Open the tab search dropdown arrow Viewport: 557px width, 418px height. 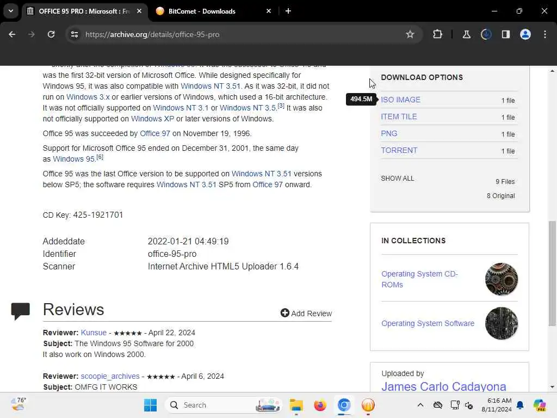(11, 11)
